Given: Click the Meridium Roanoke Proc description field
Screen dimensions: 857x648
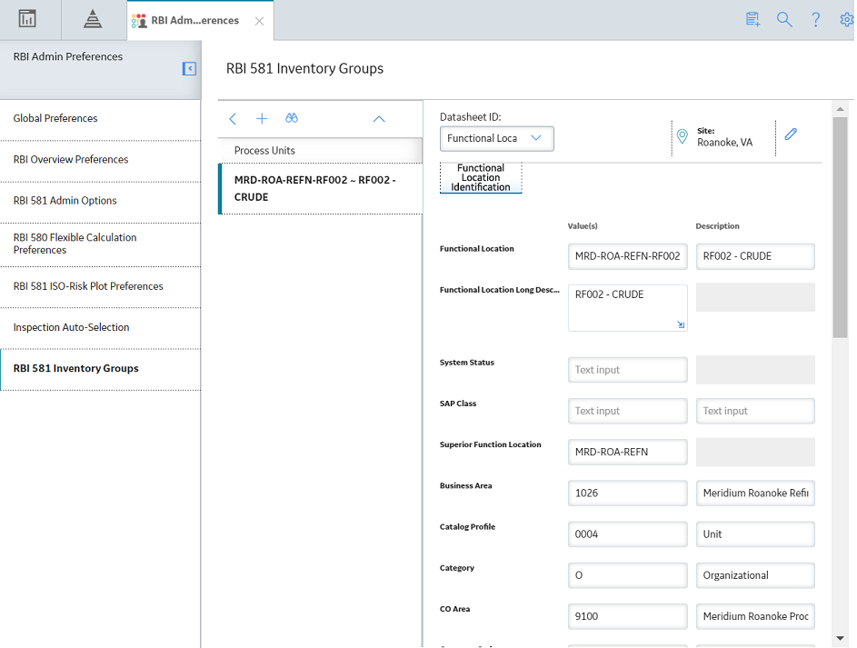Looking at the screenshot, I should point(755,616).
